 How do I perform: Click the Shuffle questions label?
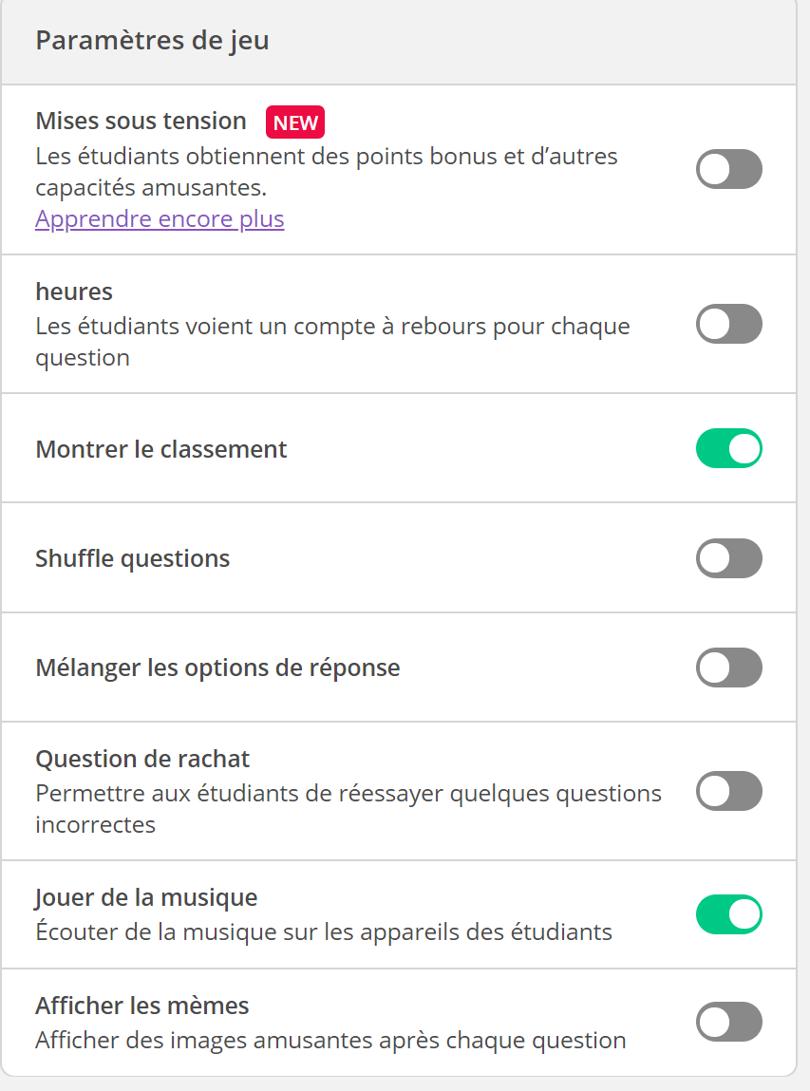[133, 558]
